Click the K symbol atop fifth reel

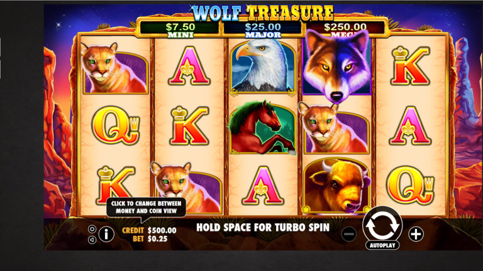410,65
